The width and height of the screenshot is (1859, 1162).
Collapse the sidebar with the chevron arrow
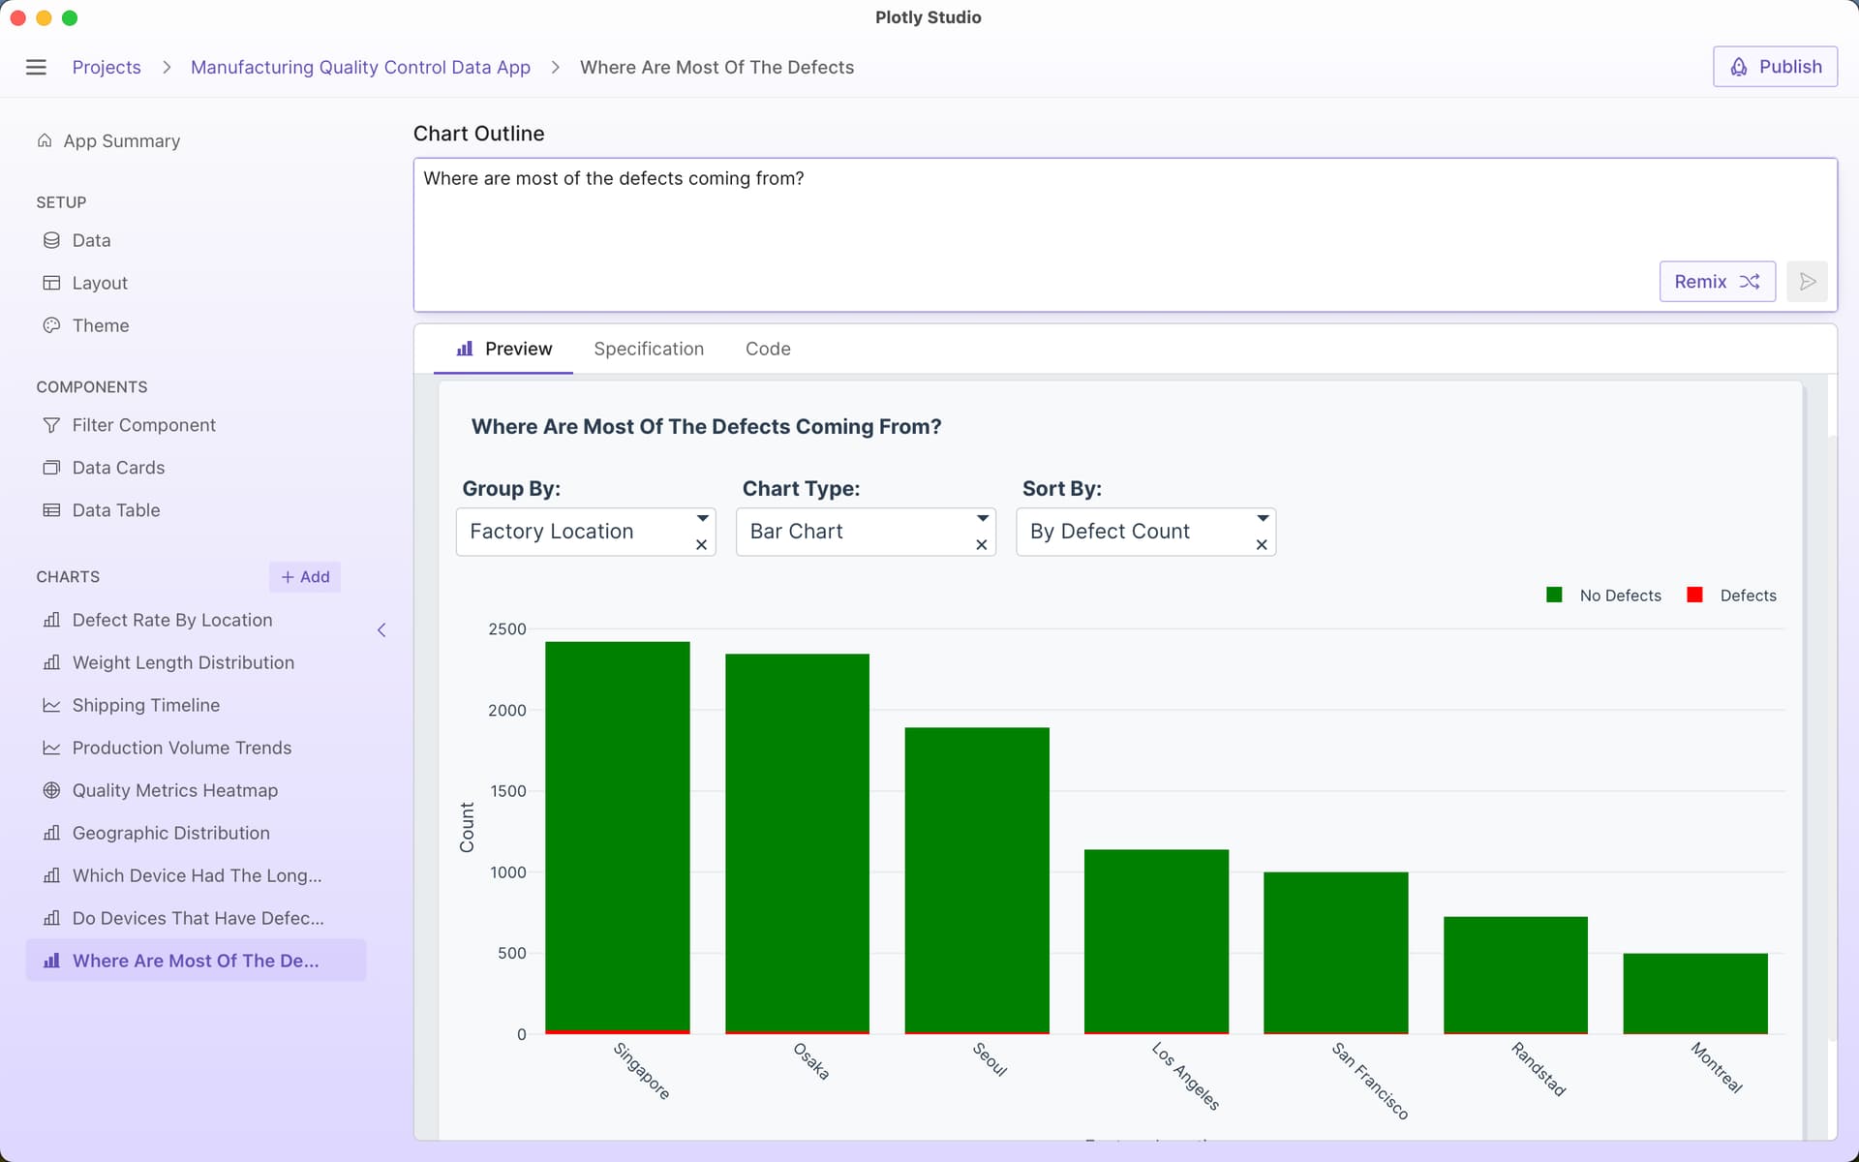pyautogui.click(x=381, y=630)
